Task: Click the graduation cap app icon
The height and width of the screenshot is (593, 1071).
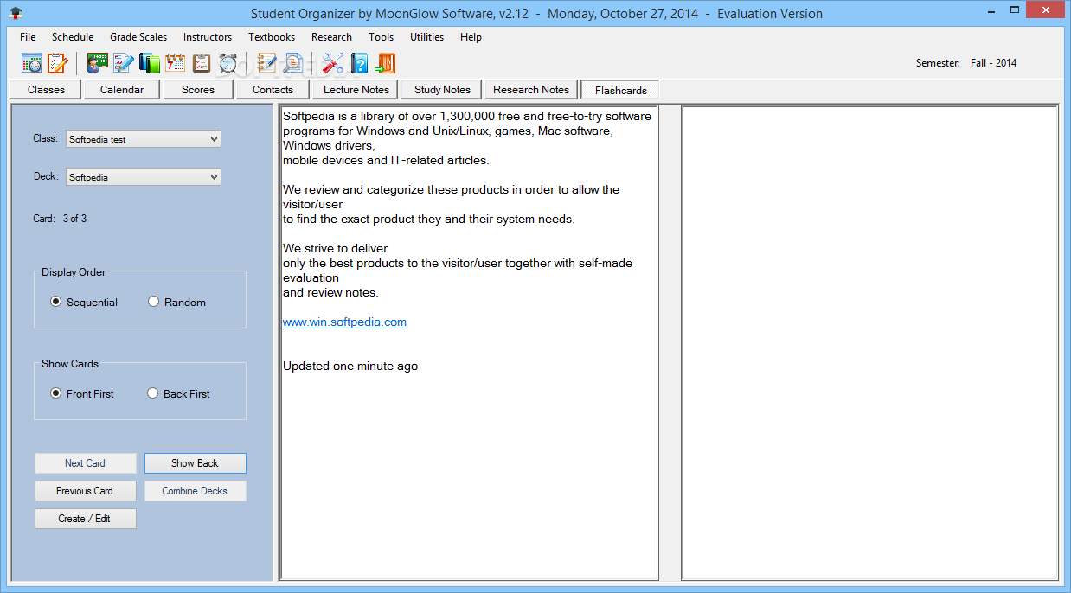Action: [16, 13]
